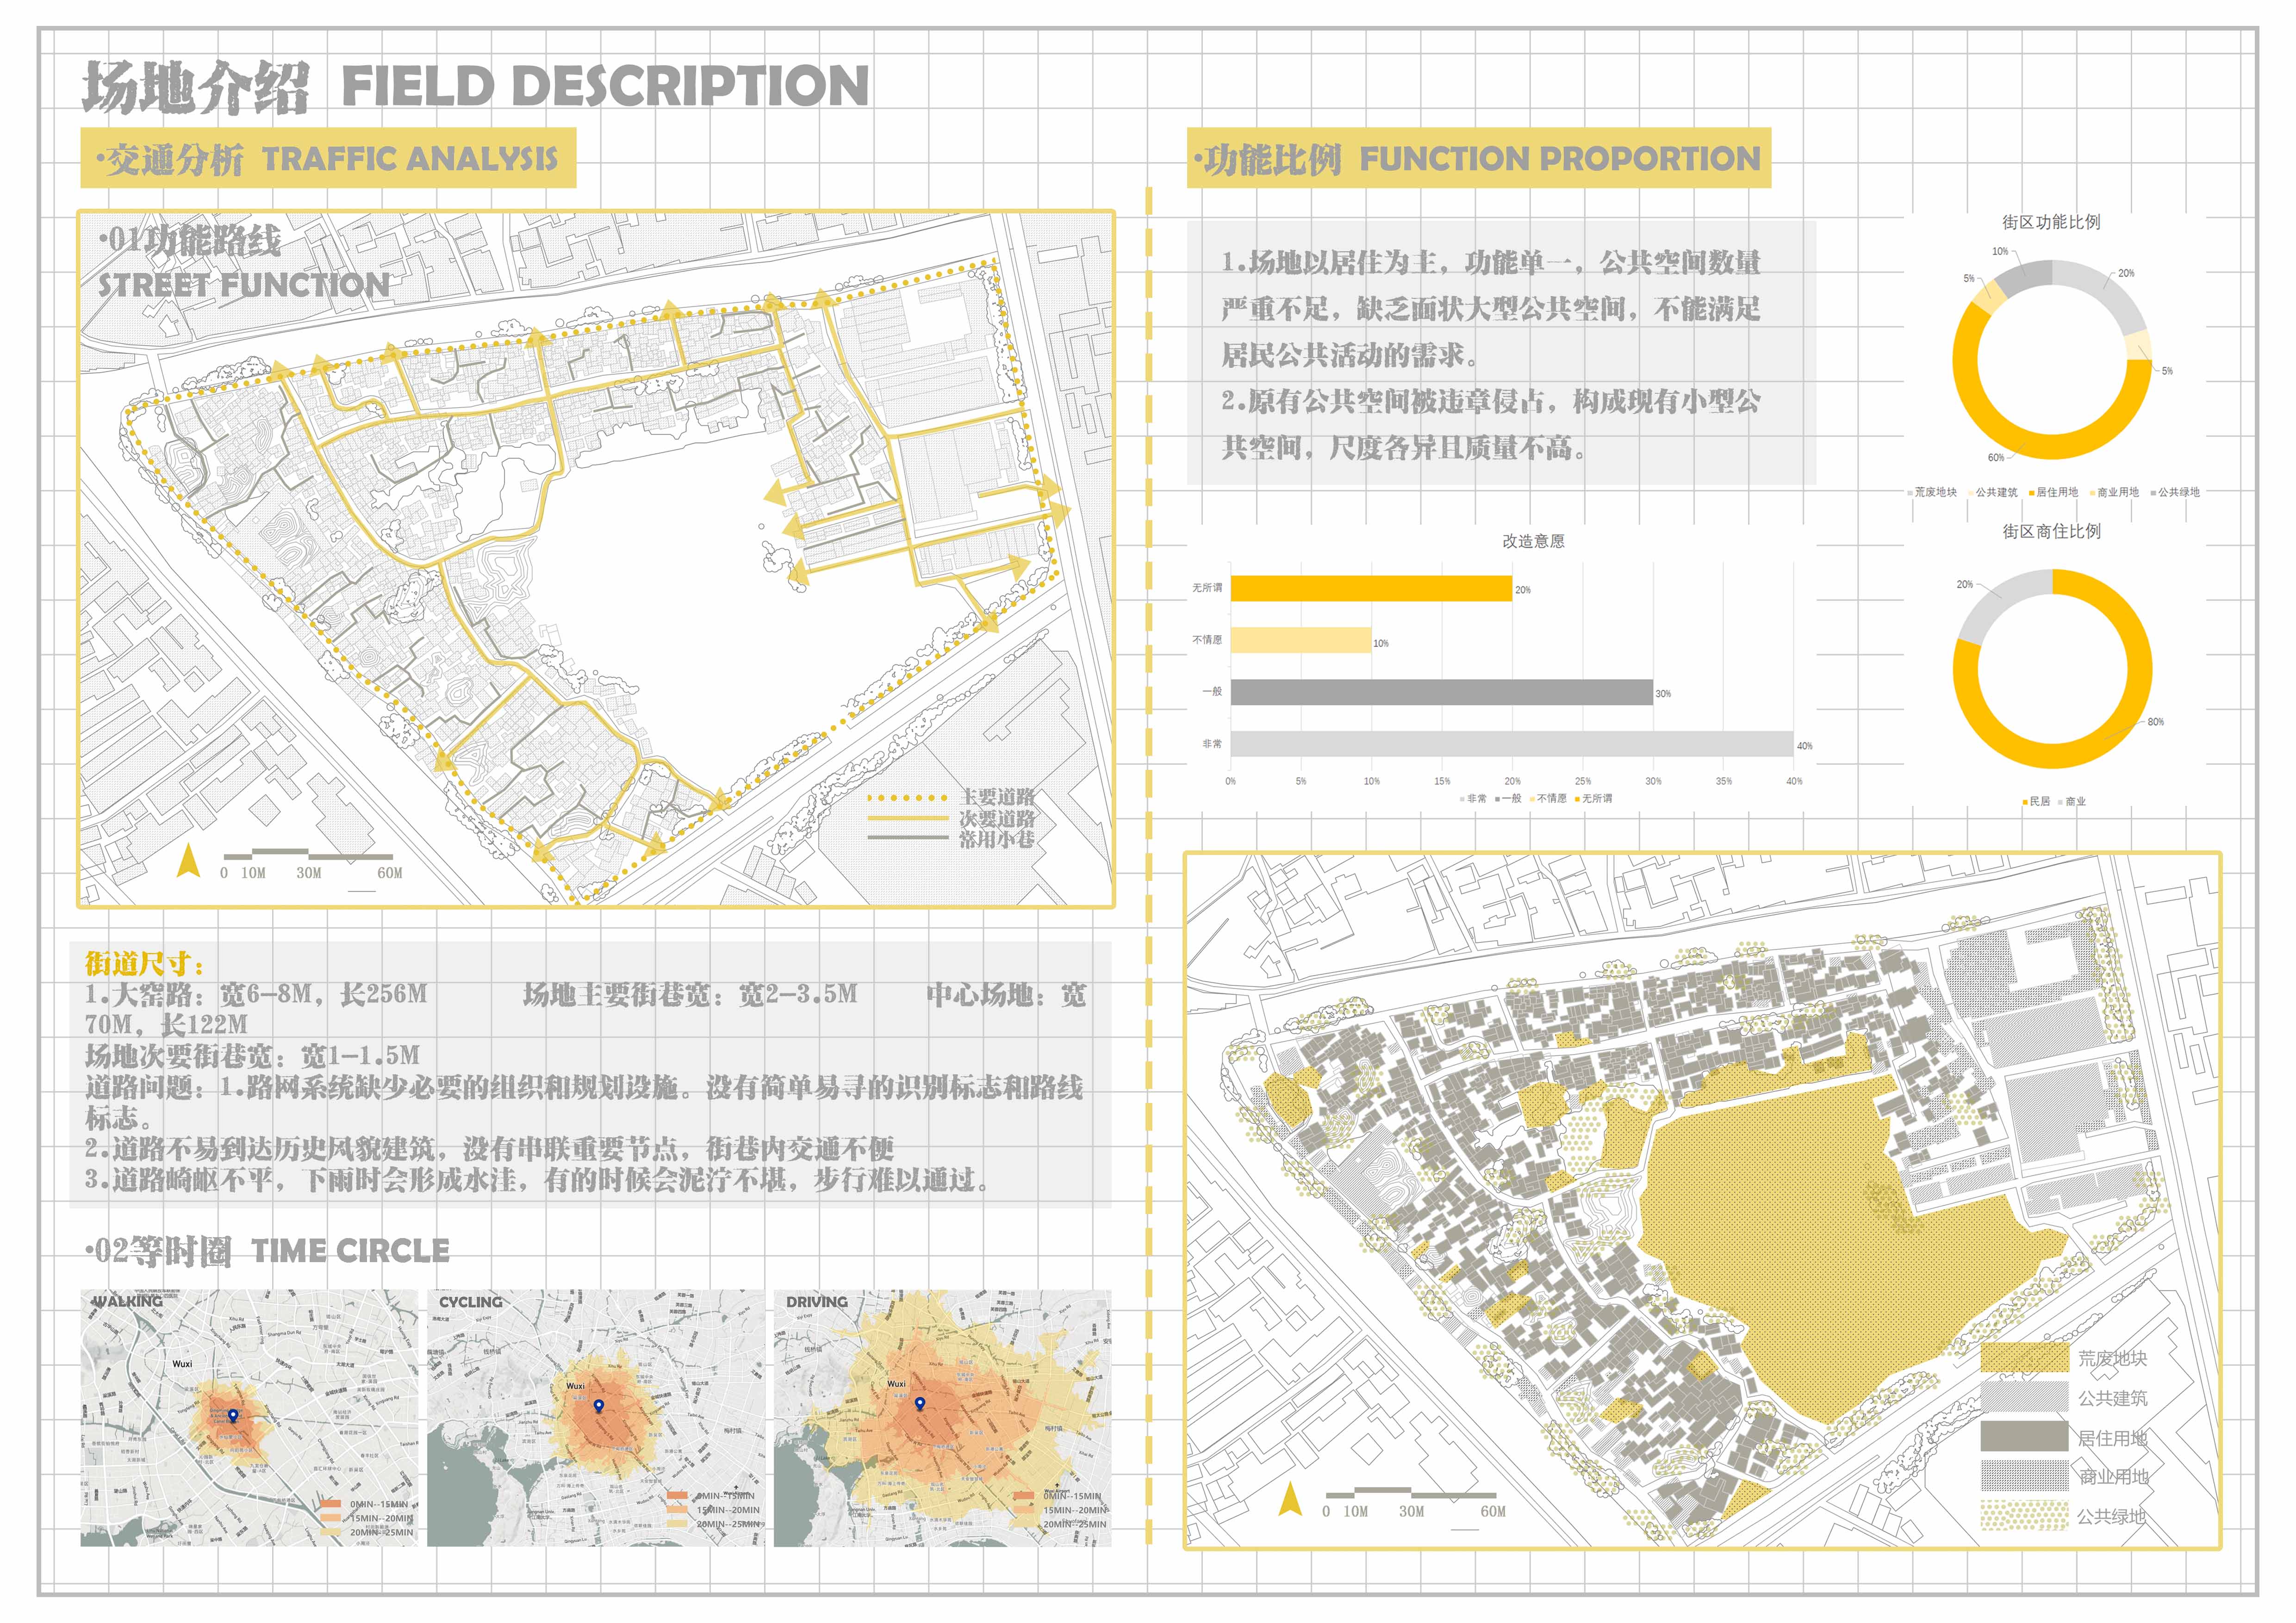The image size is (2296, 1623).
Task: Click the blue location pin on the WALKING map
Action: (x=233, y=1416)
